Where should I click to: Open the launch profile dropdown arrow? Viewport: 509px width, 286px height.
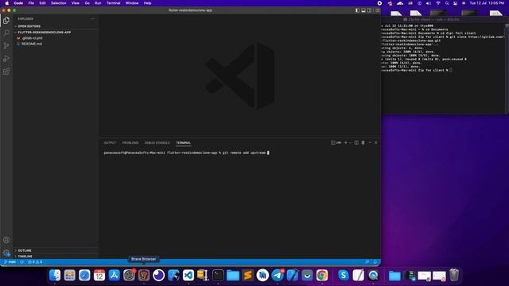coord(350,143)
